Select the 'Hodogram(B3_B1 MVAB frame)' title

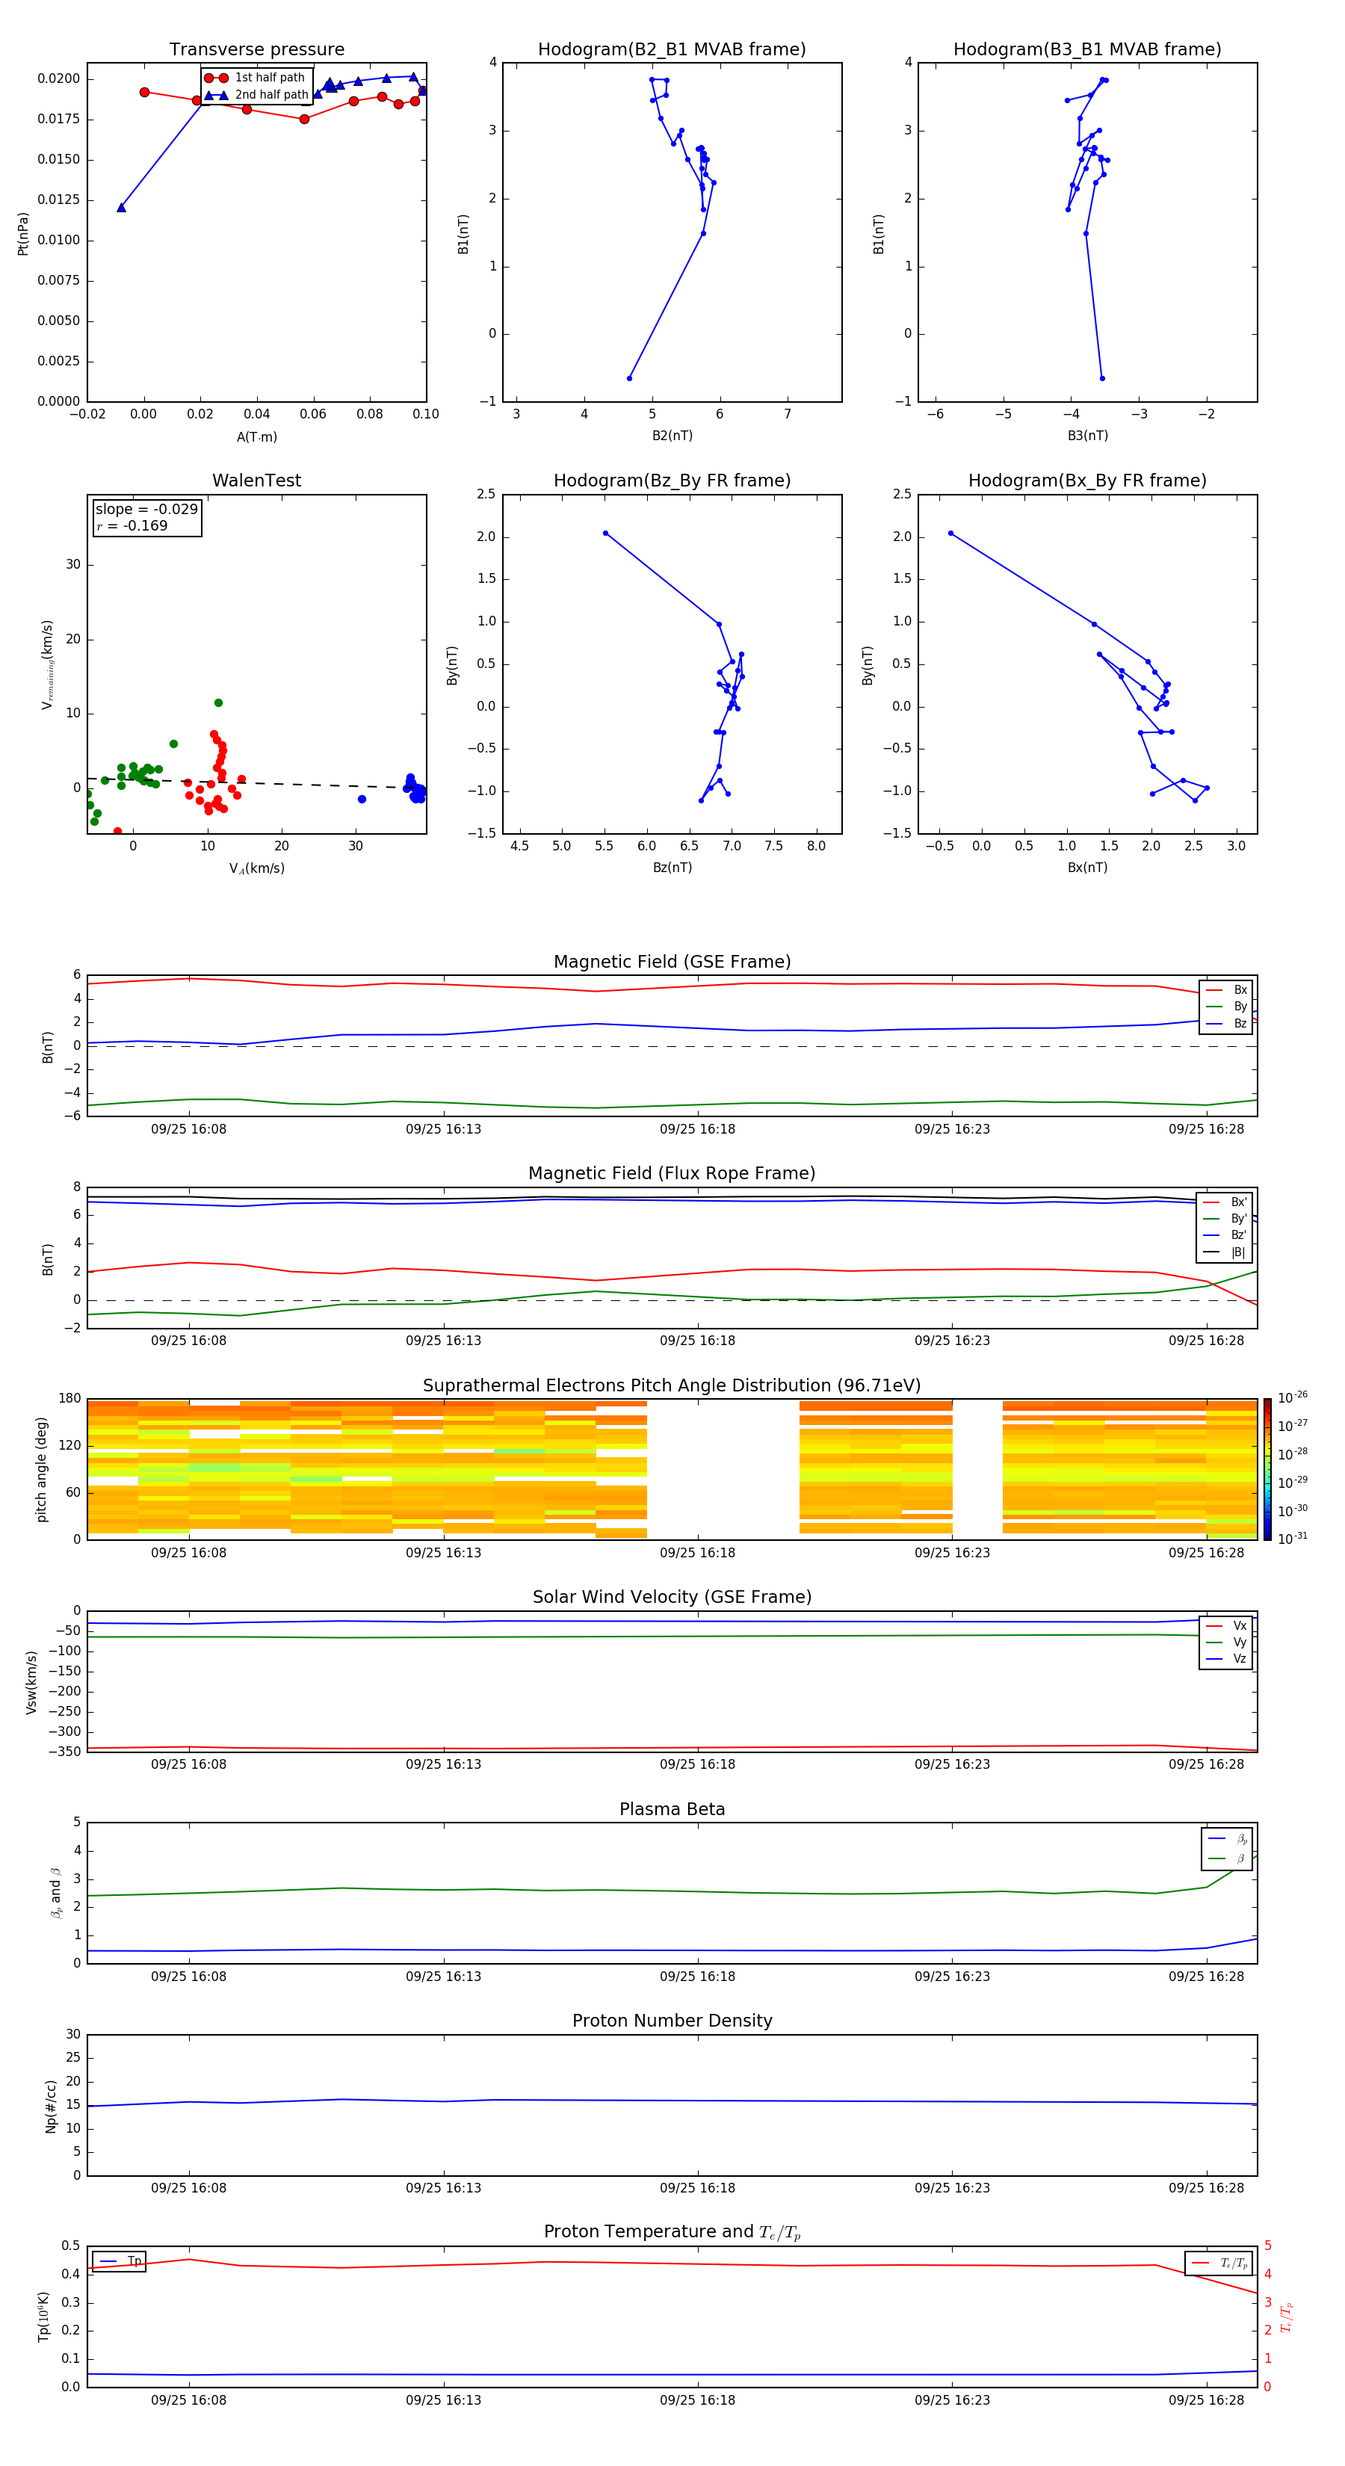point(1087,50)
